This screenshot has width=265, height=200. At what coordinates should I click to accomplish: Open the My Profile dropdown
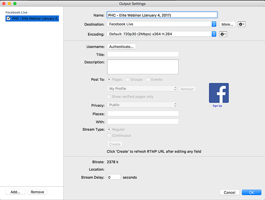142,89
